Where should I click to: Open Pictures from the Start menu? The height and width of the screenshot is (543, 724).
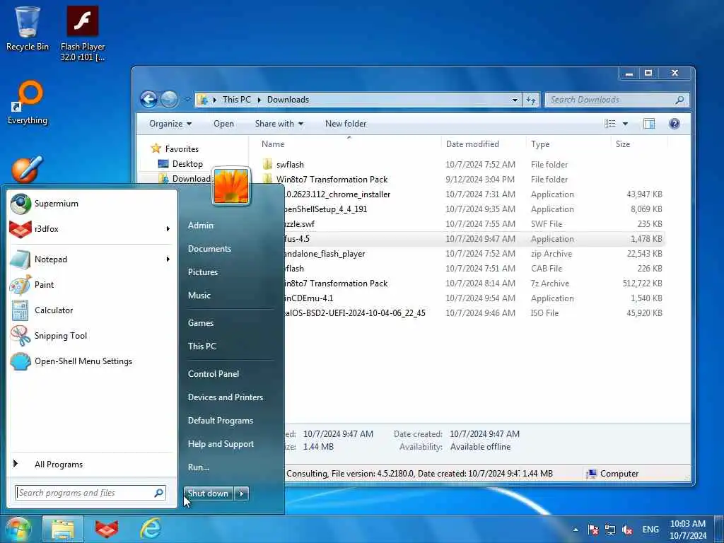(203, 272)
